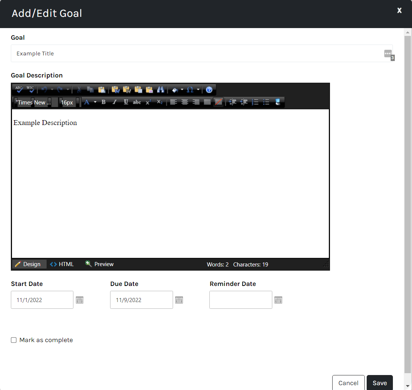
Task: Expand the background color dropdown arrow
Action: point(182,90)
